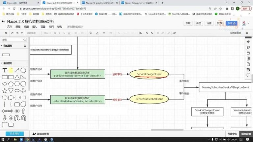Select the green publisherIndexes box on canvas
Image resolution: width=253 pixels, height=142 pixels.
[x=78, y=74]
